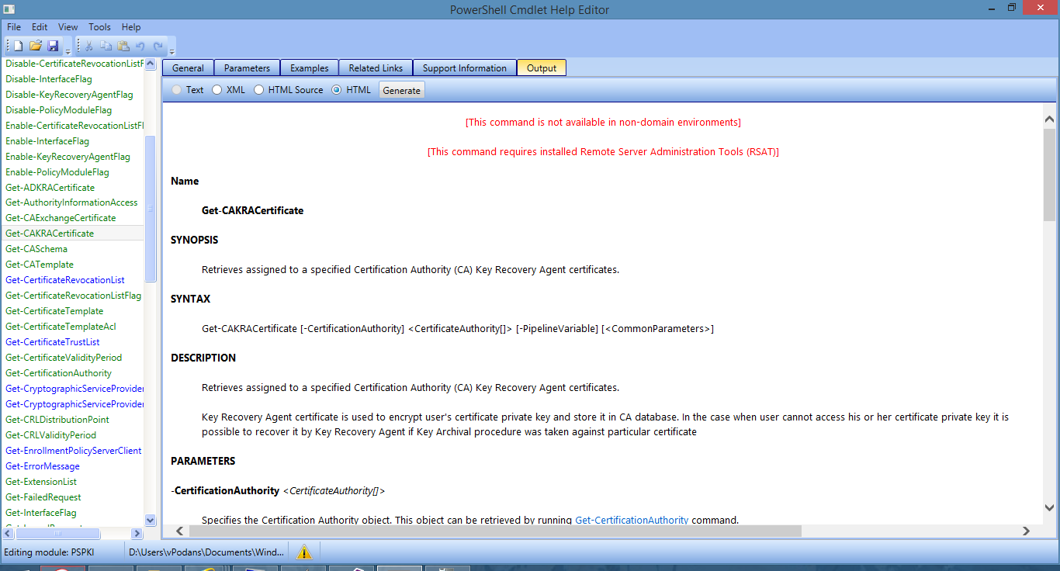Switch to the Support Information tab
This screenshot has height=571, width=1060.
click(x=465, y=68)
